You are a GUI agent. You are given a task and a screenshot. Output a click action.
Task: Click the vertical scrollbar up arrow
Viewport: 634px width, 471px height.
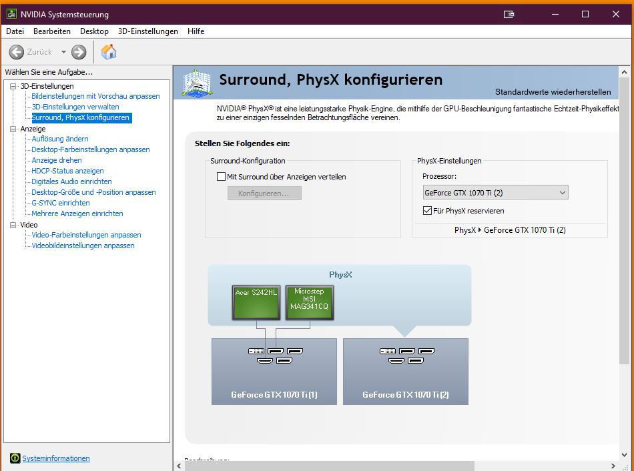click(x=624, y=72)
